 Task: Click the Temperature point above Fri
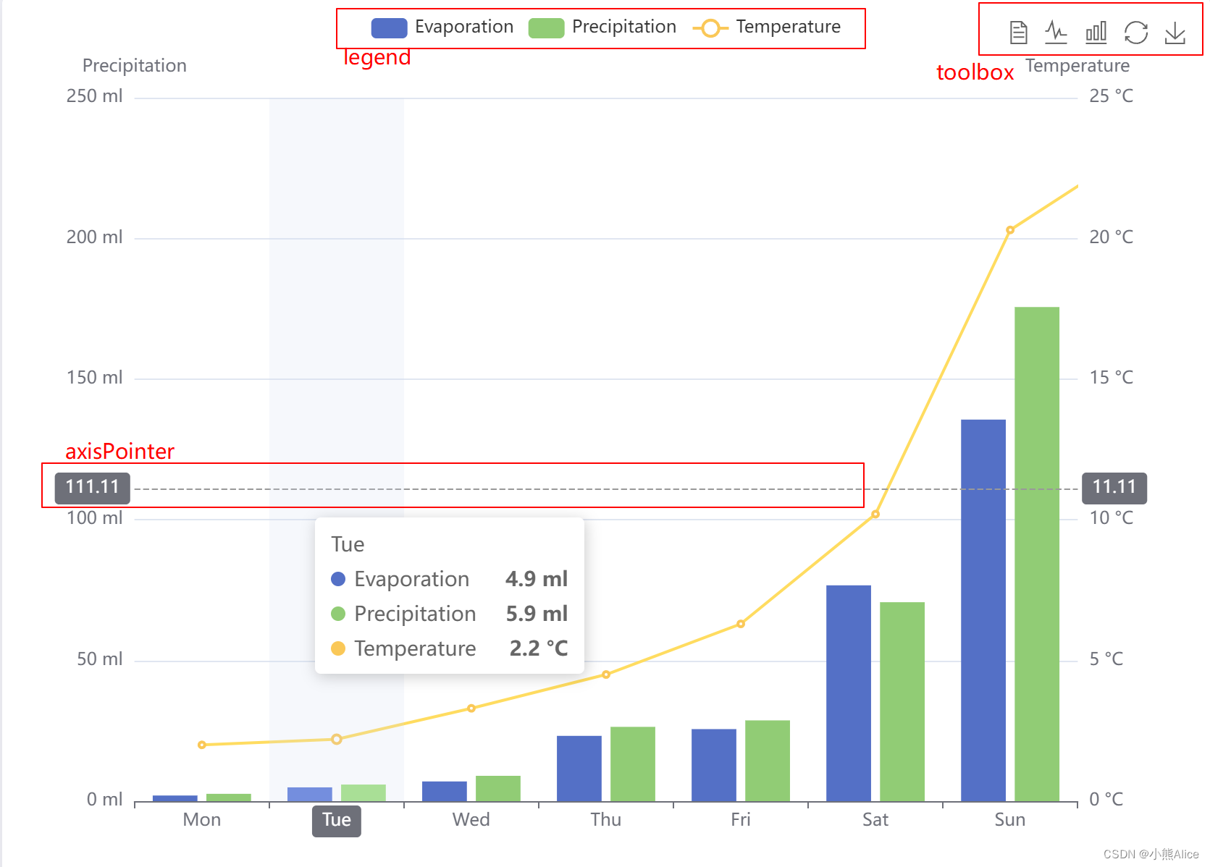coord(741,624)
